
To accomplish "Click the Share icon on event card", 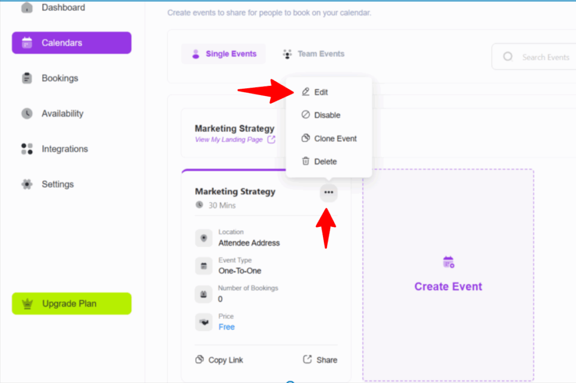I will 308,360.
